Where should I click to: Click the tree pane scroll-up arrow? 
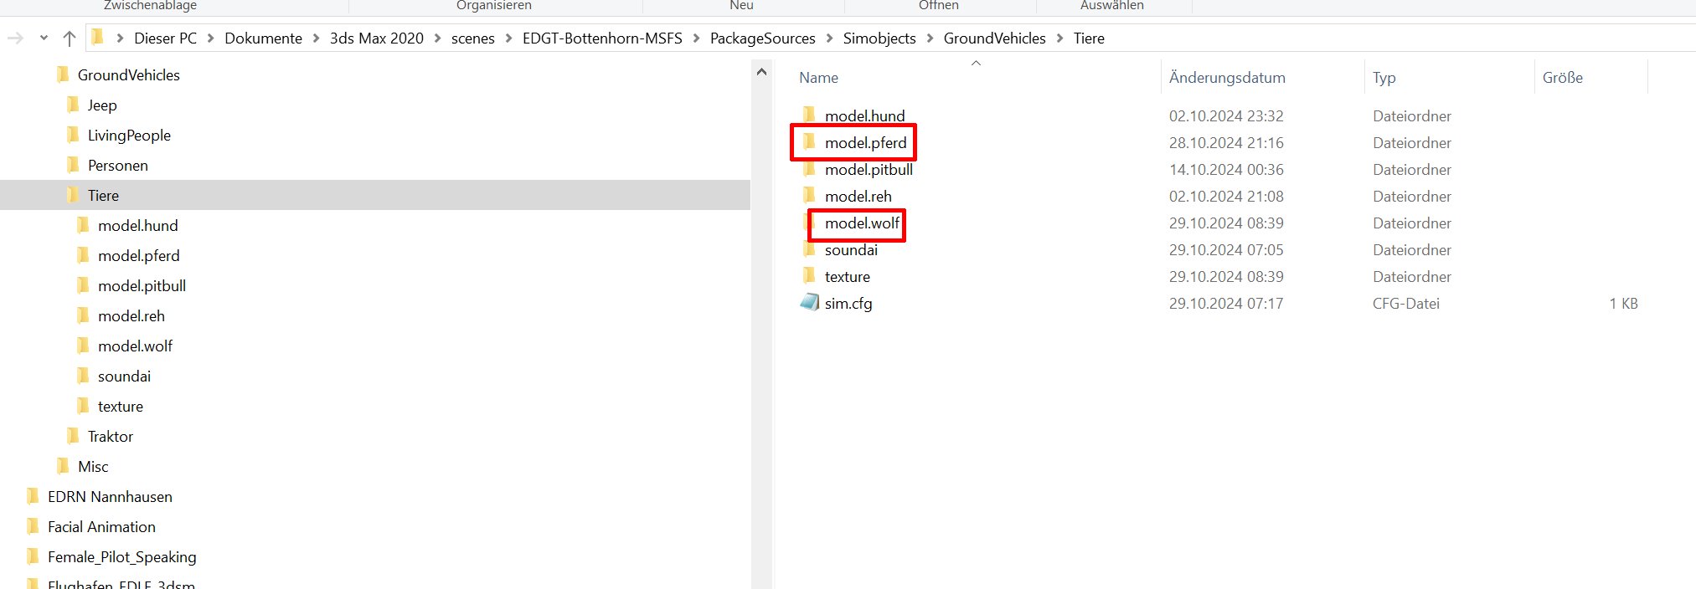pyautogui.click(x=761, y=72)
